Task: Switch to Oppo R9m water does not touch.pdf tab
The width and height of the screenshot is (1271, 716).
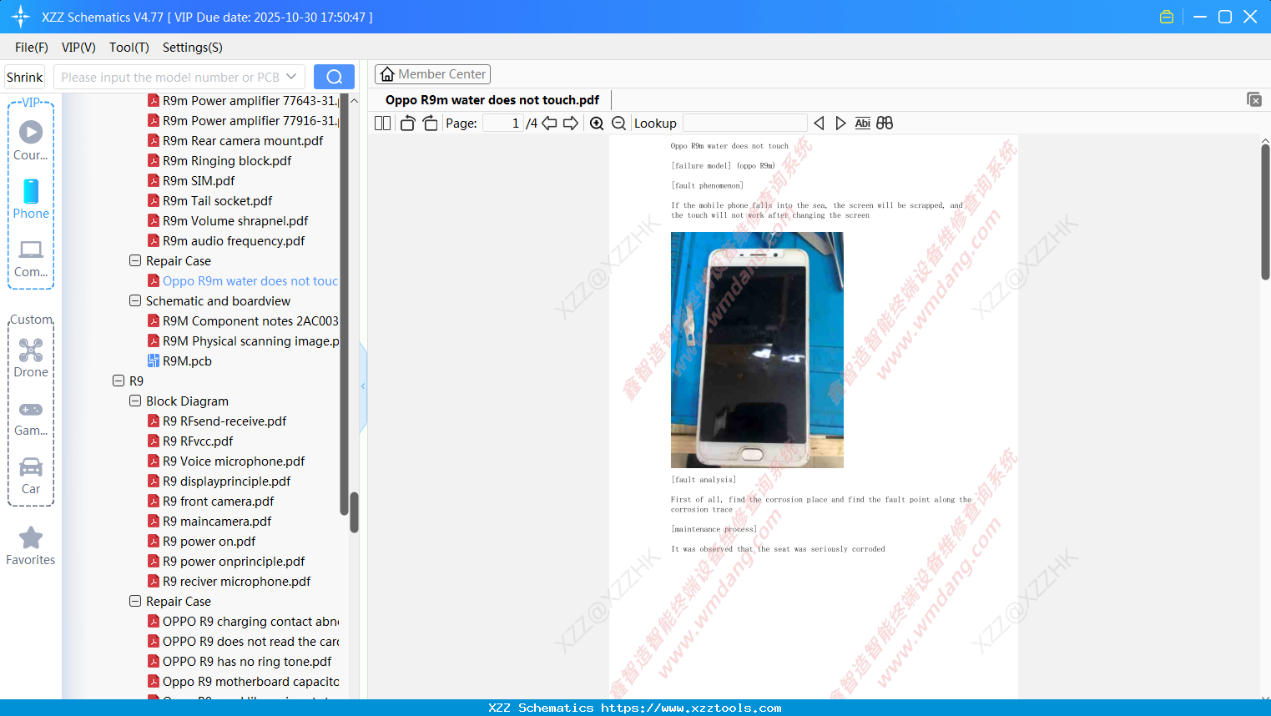Action: pos(492,100)
